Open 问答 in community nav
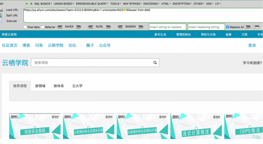The image size is (263, 144). point(39,45)
